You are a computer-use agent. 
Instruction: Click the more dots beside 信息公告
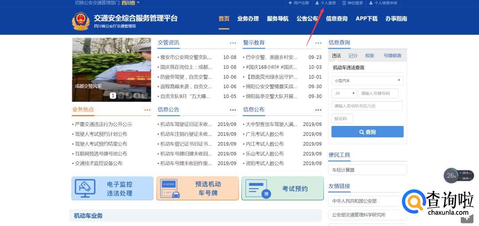(233, 110)
